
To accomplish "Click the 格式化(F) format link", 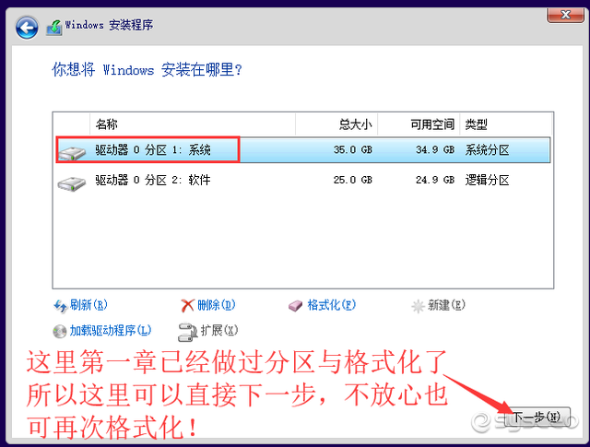I will click(332, 305).
